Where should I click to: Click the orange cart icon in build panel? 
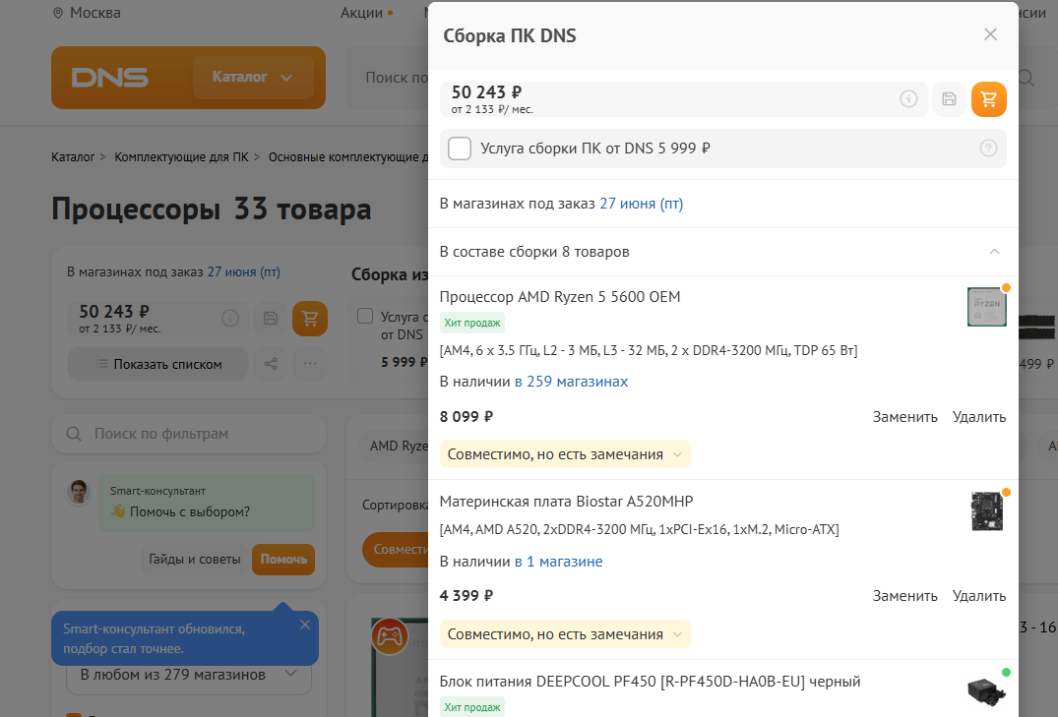[988, 99]
